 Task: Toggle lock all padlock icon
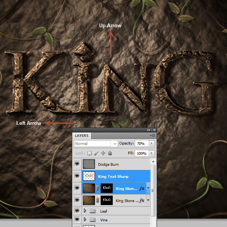110,153
